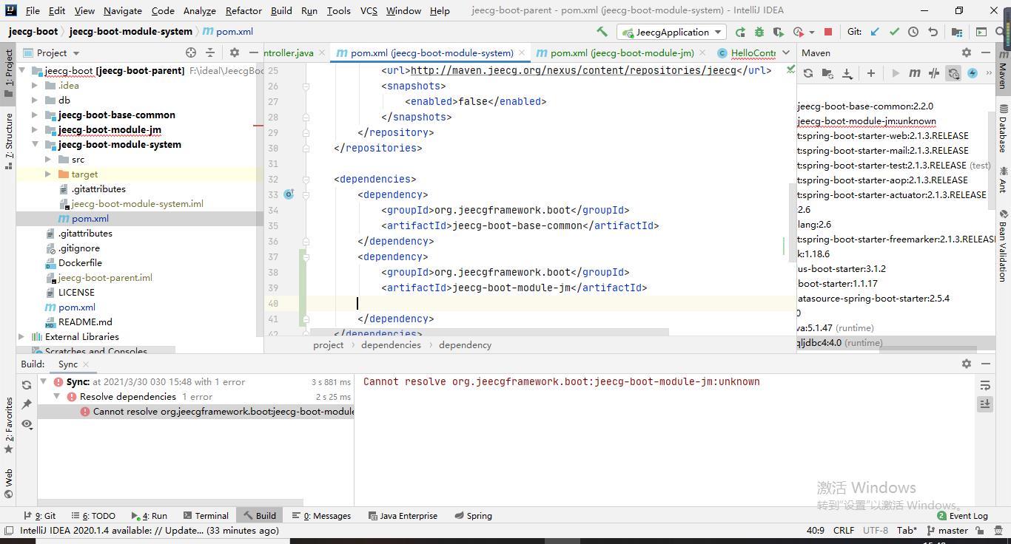
Task: Toggle soft-wrap in the build output
Action: [985, 385]
